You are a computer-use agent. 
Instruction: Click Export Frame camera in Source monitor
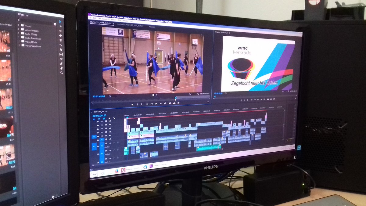(178, 103)
